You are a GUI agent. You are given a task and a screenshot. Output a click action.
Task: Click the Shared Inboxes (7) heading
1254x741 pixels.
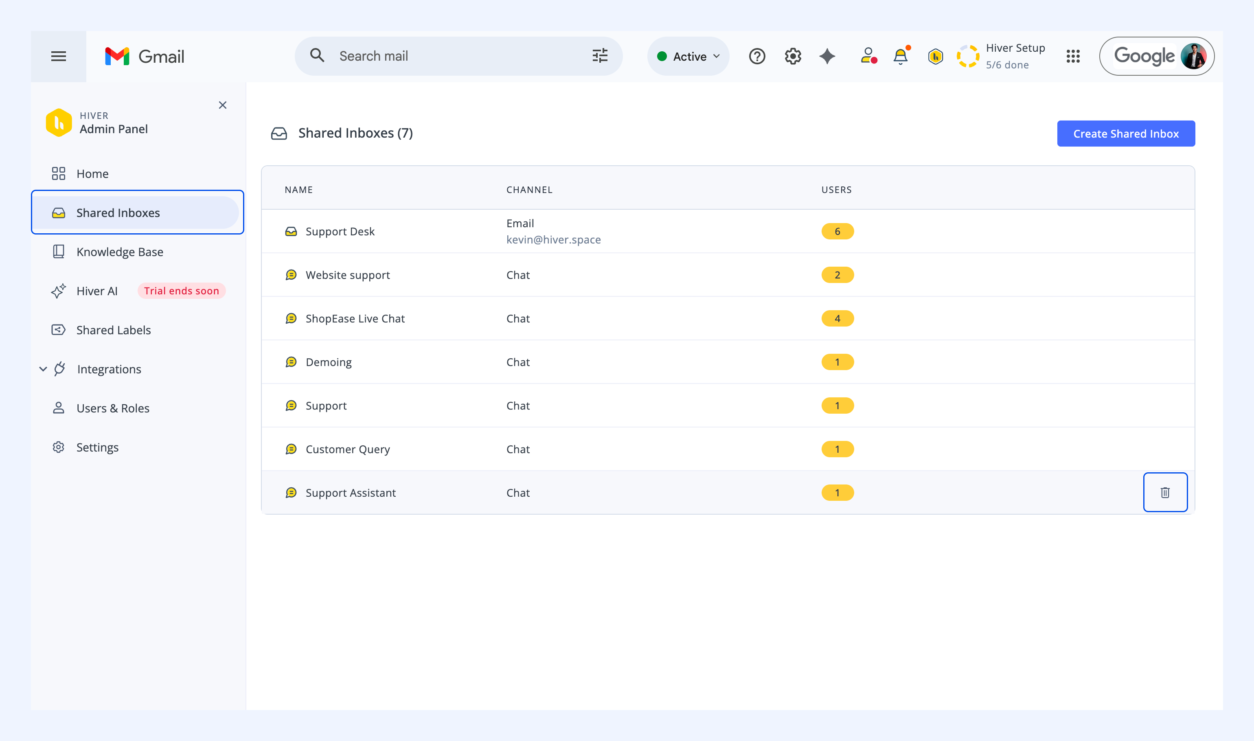click(x=355, y=133)
